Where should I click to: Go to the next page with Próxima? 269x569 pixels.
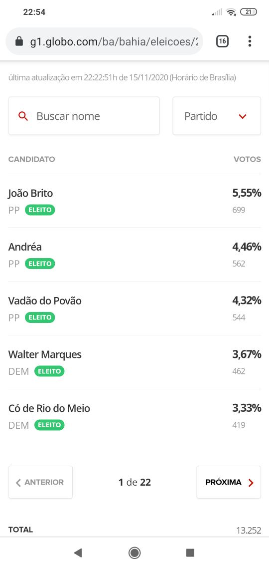(229, 482)
